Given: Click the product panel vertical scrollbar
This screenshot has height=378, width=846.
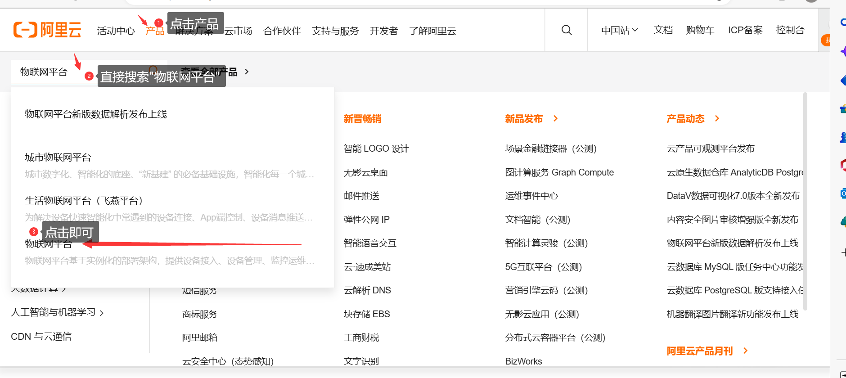Looking at the screenshot, I should [x=805, y=201].
